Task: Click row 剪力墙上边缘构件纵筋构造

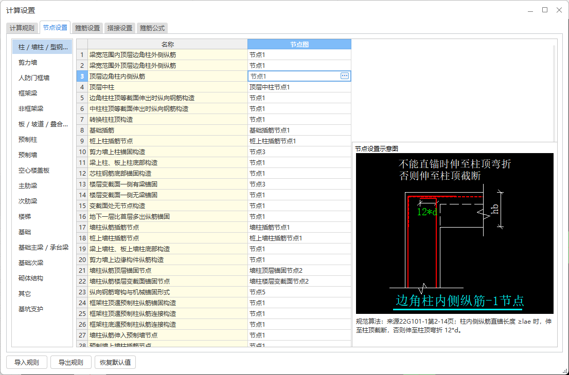Action: point(214,260)
